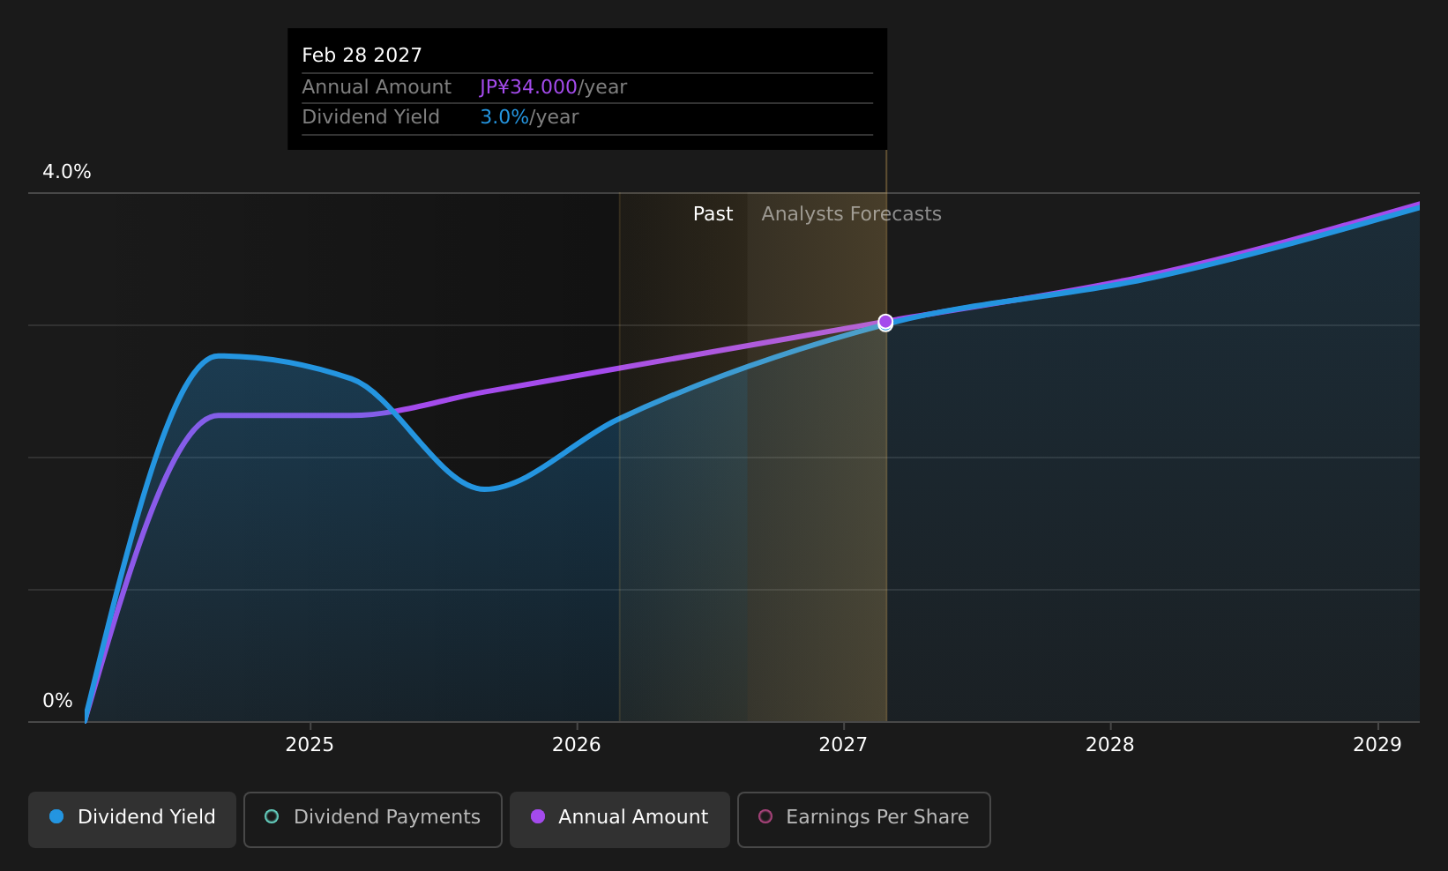
Task: Click the 4.0% y-axis label
Action: [x=67, y=172]
